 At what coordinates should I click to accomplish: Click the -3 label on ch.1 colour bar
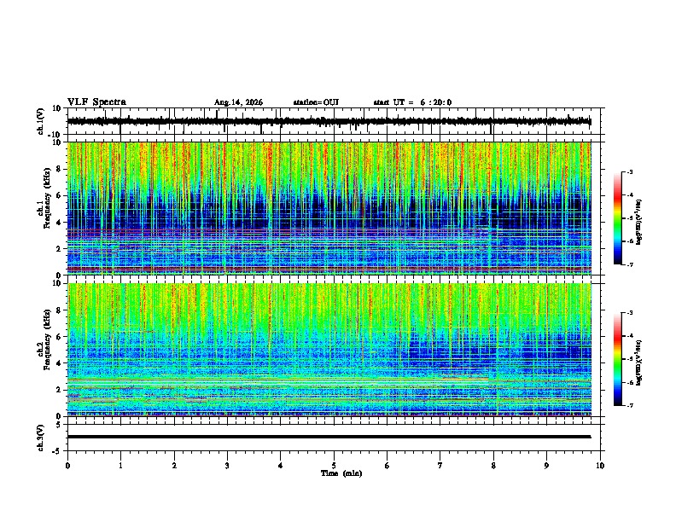(630, 171)
